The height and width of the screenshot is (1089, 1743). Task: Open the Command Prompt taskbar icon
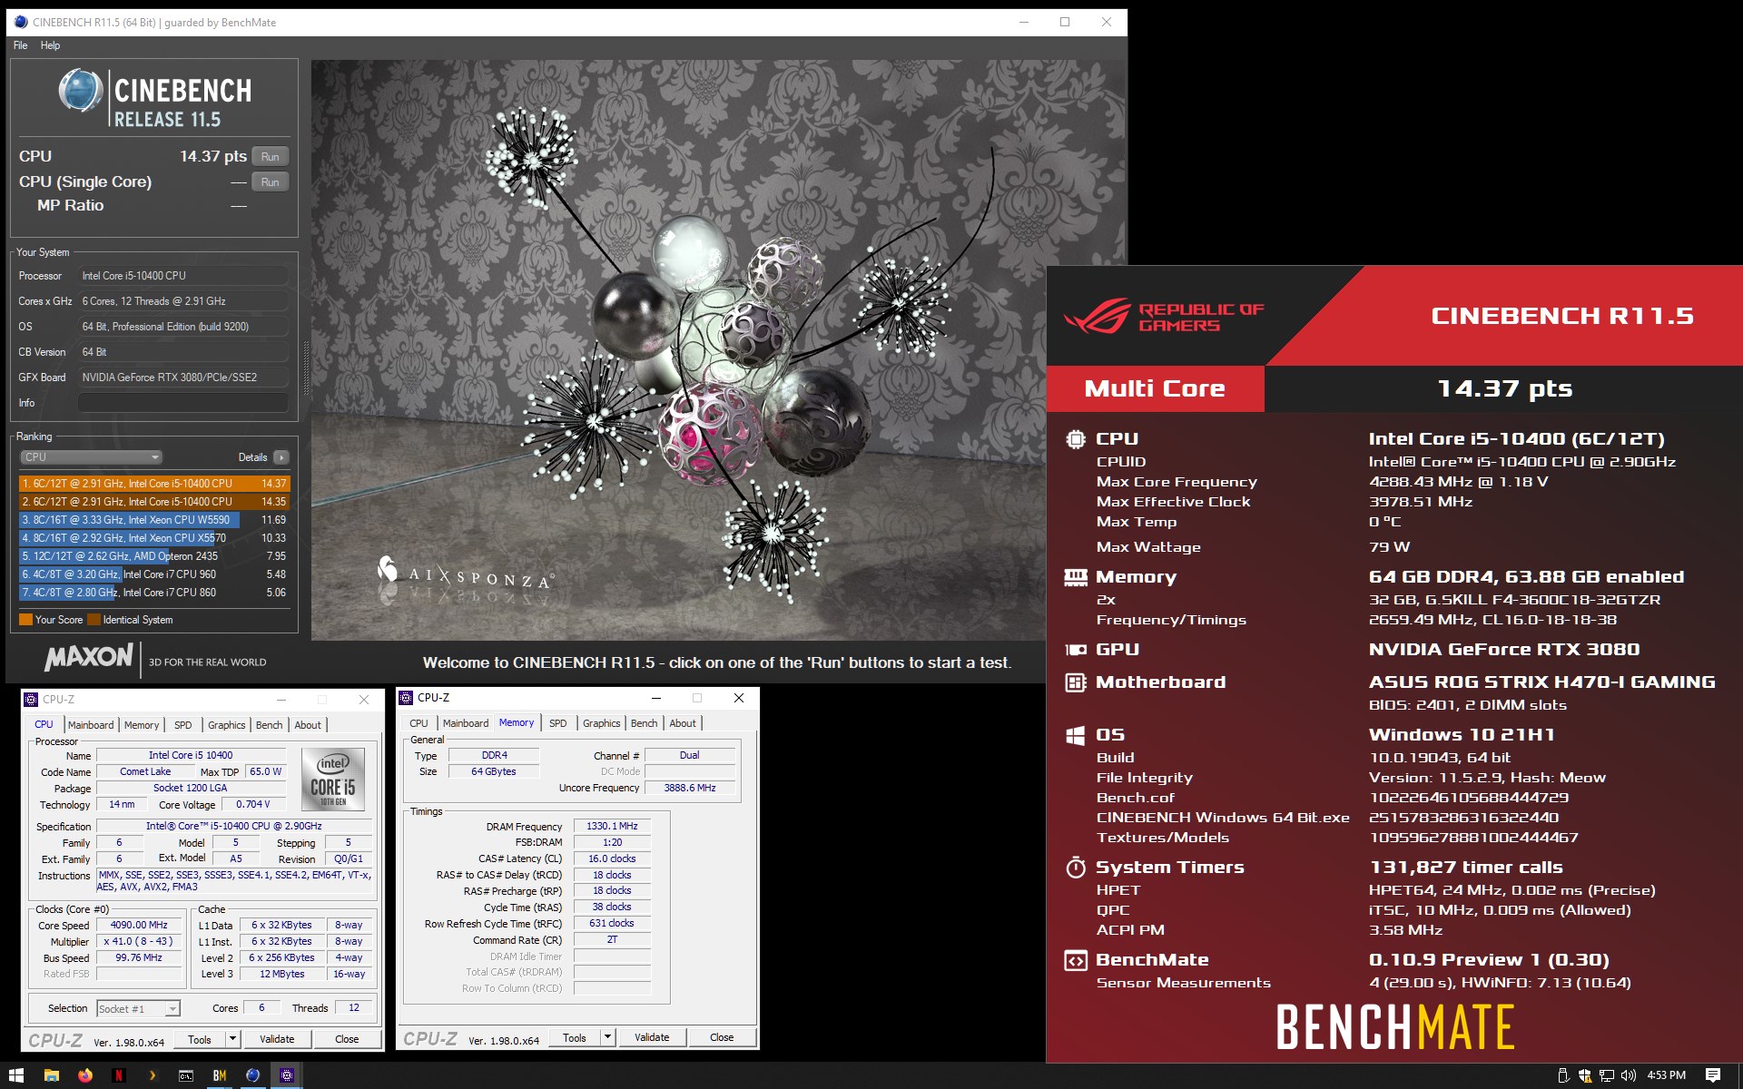pyautogui.click(x=185, y=1075)
